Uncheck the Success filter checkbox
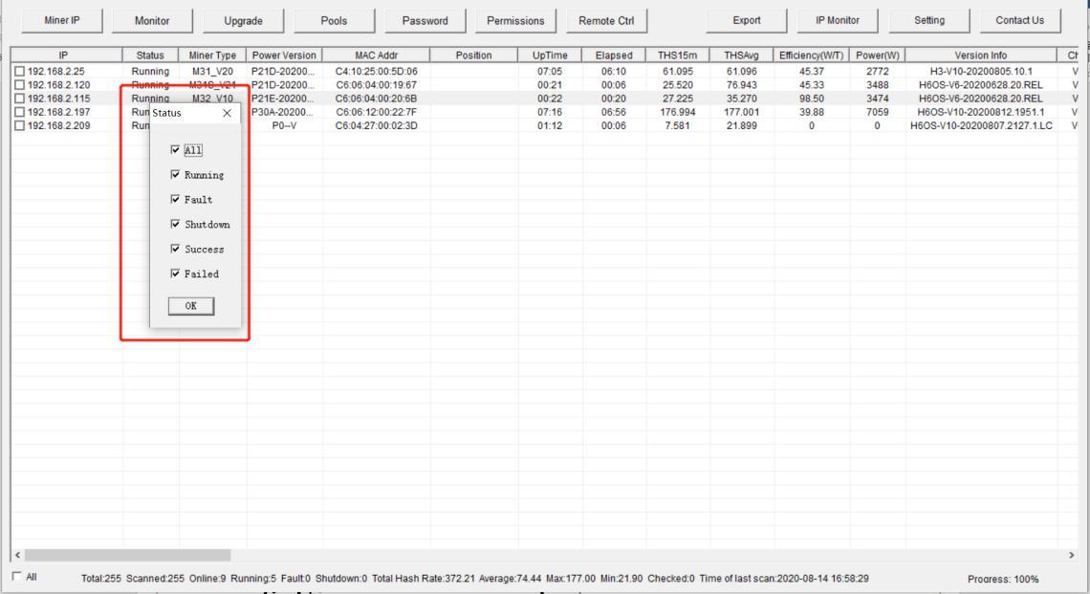Screen dimensions: 1090x594 [174, 250]
